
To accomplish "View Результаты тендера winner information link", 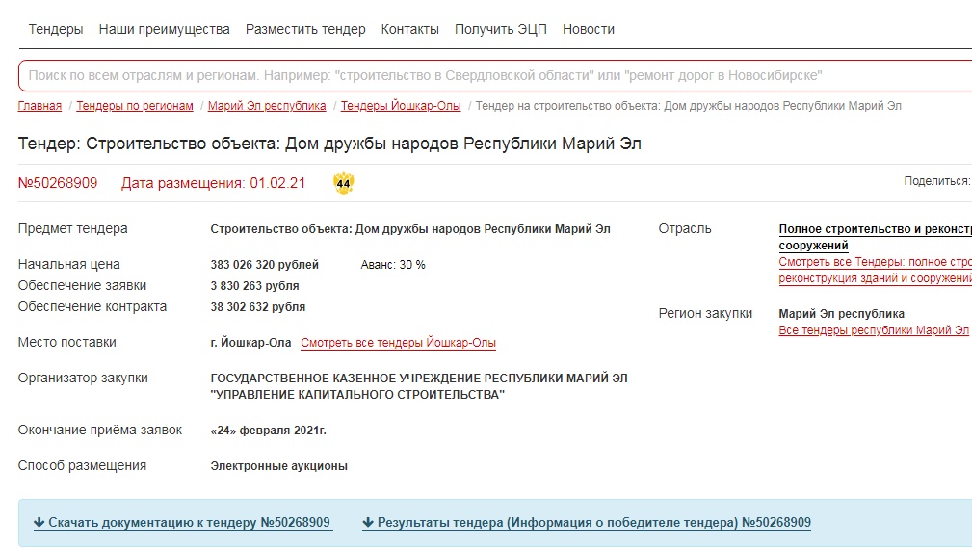I will pyautogui.click(x=586, y=523).
